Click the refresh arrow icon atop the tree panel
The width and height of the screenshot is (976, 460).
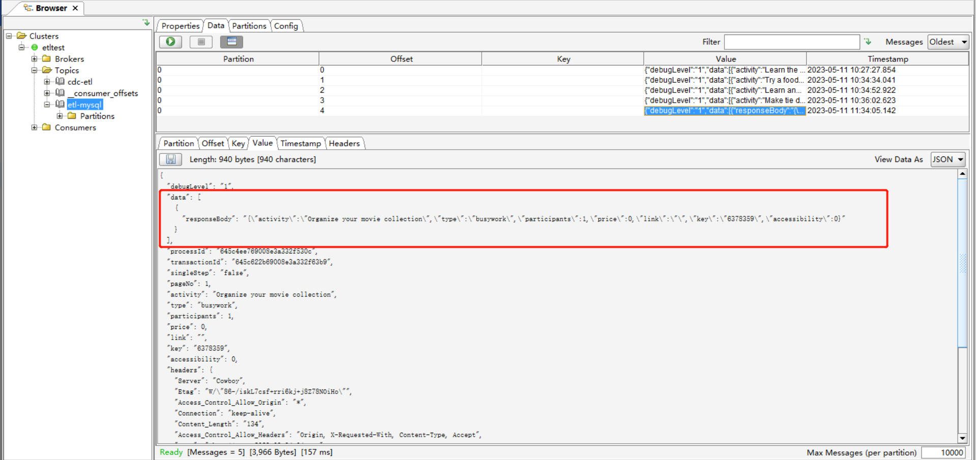pyautogui.click(x=146, y=23)
